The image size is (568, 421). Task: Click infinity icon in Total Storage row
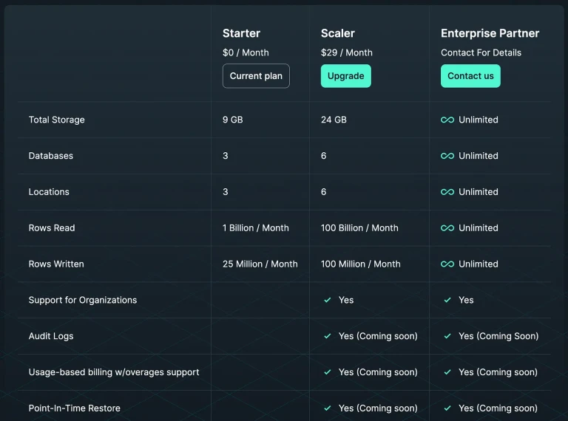click(x=447, y=120)
